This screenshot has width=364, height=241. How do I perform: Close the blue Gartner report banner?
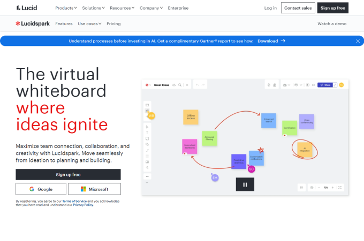tap(358, 41)
